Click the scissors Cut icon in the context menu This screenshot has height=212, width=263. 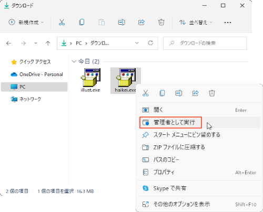coord(146,93)
